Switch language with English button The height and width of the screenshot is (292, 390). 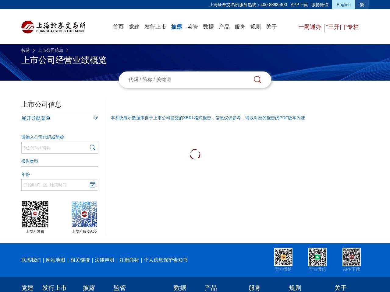pos(344,5)
